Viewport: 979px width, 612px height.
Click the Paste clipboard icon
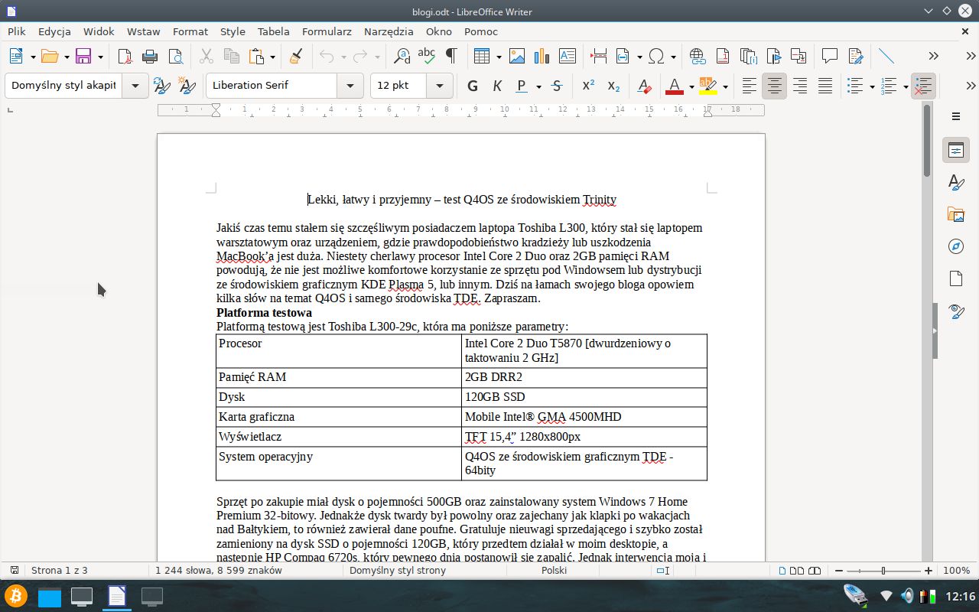coord(256,56)
